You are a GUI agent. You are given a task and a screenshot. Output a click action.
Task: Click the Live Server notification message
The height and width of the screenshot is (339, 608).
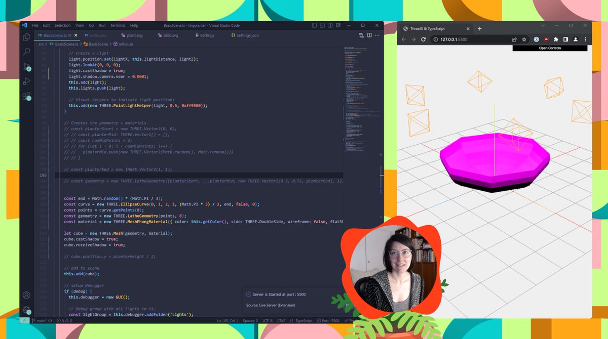pyautogui.click(x=279, y=294)
